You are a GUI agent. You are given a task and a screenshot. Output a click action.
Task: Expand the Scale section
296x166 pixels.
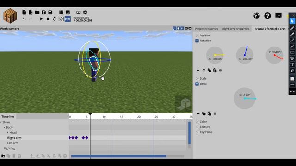[197, 79]
